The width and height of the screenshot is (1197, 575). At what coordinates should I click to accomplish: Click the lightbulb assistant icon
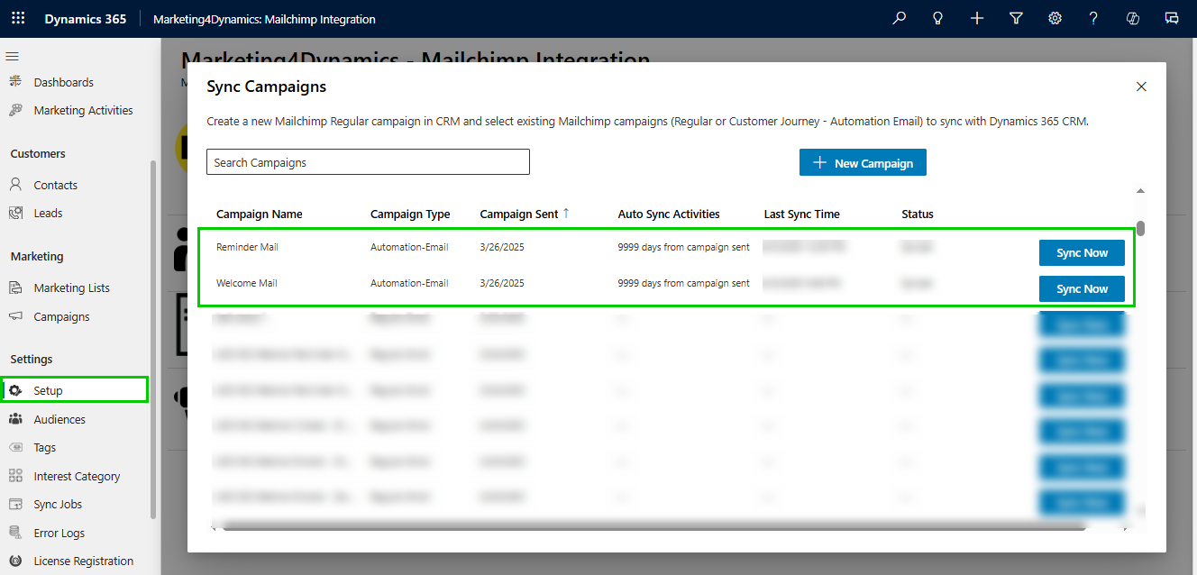click(937, 17)
